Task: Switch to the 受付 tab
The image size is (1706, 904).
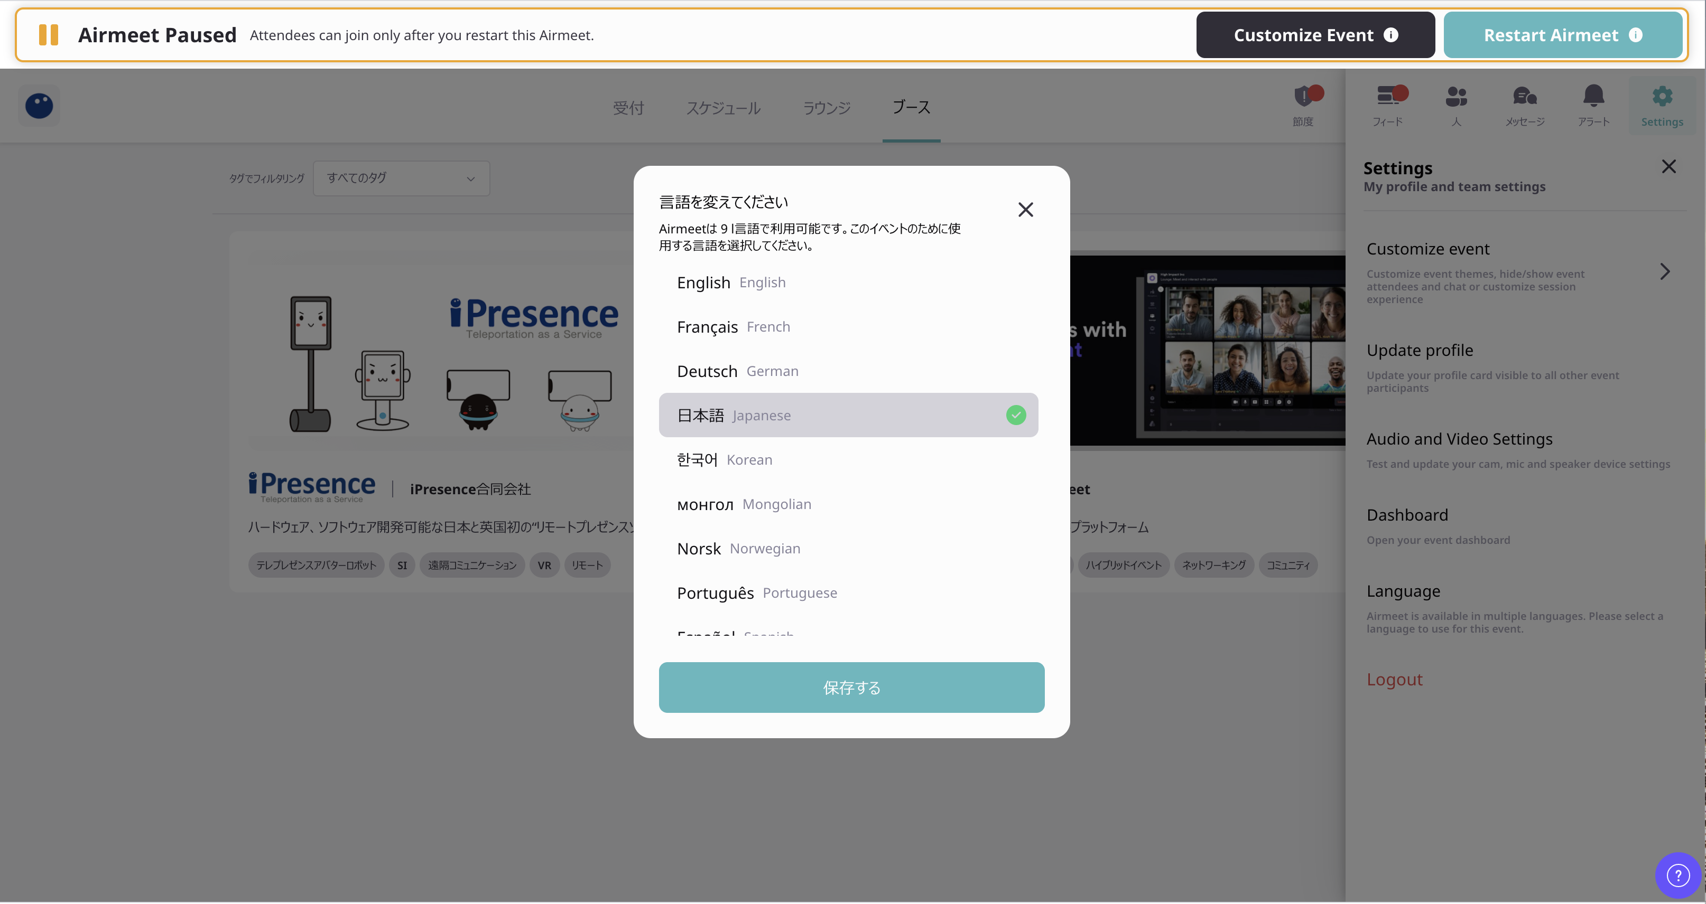Action: pos(628,108)
